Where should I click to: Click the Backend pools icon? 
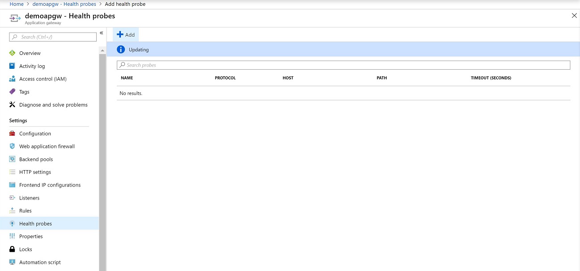point(12,159)
